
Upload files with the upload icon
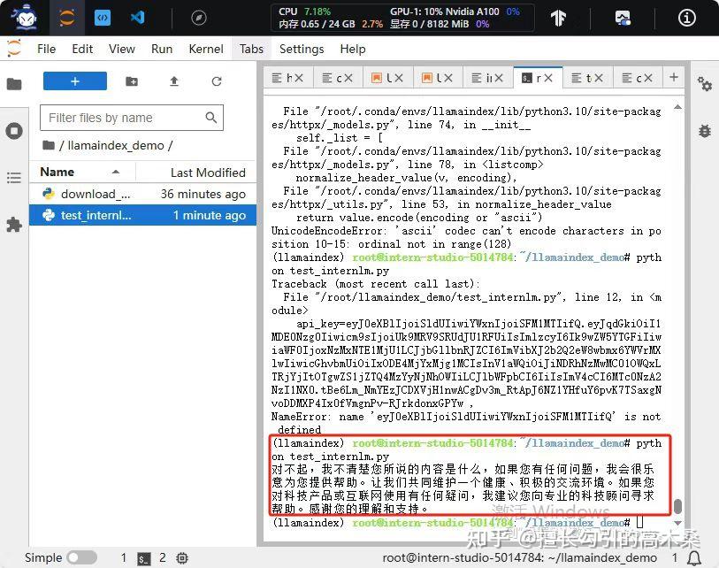coord(174,81)
